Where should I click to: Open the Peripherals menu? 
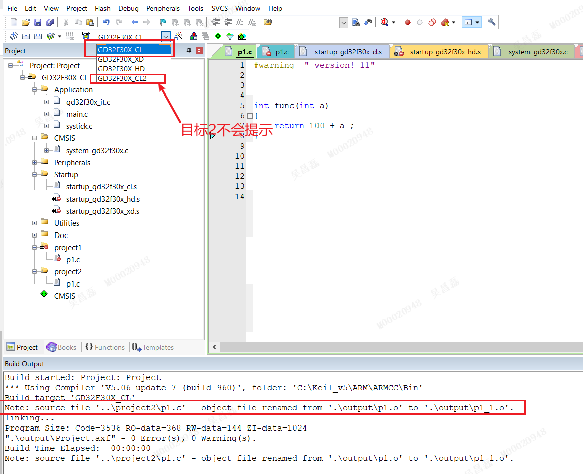click(x=163, y=8)
